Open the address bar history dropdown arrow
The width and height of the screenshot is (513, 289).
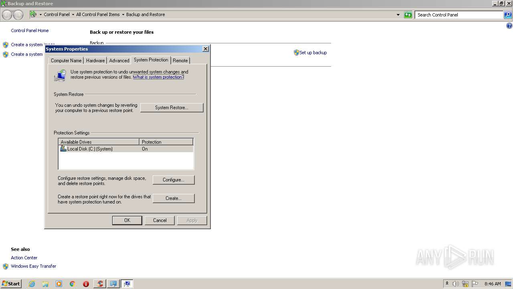coord(398,15)
